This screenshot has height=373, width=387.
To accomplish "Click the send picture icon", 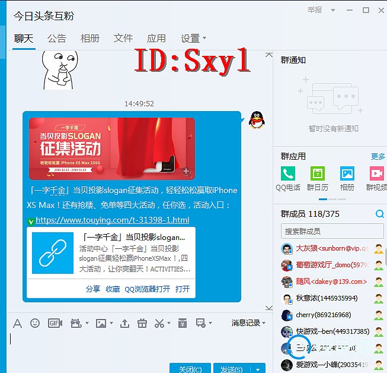I will (101, 323).
